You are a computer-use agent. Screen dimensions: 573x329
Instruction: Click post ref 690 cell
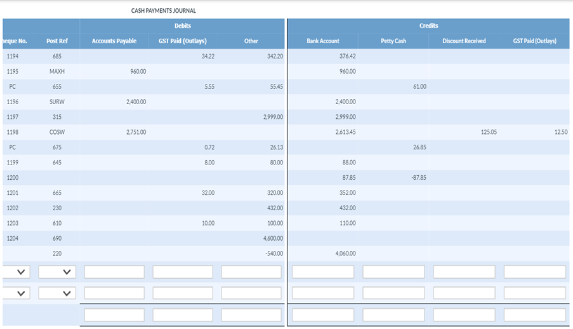click(57, 238)
